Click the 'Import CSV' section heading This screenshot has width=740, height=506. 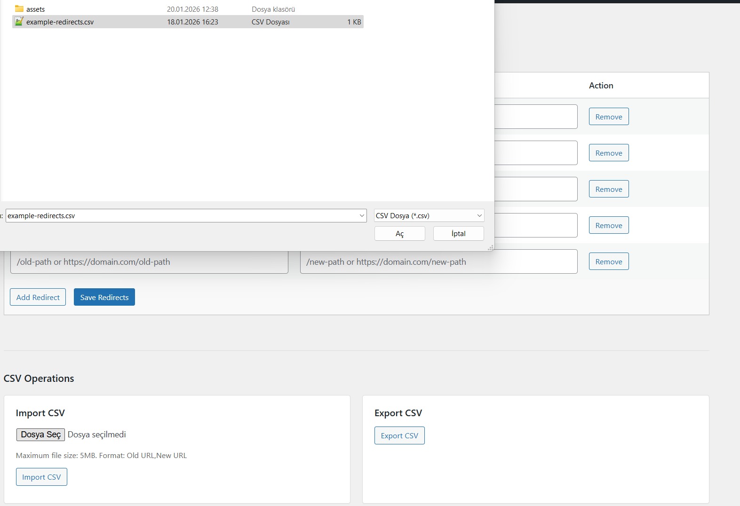(40, 413)
